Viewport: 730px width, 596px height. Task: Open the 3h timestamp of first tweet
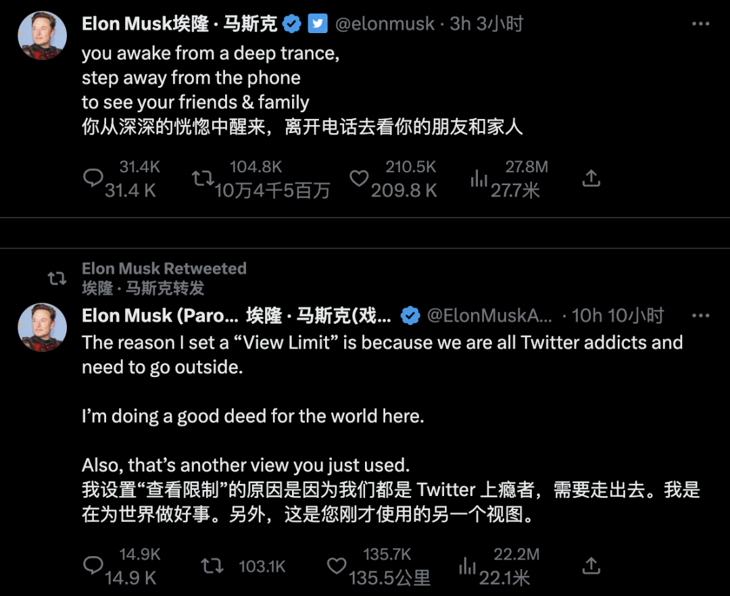(x=460, y=24)
